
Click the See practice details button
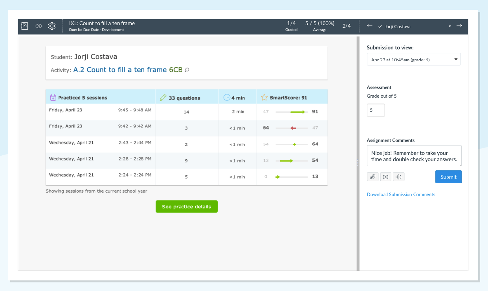point(187,207)
